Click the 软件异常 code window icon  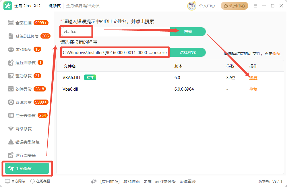click(11, 89)
